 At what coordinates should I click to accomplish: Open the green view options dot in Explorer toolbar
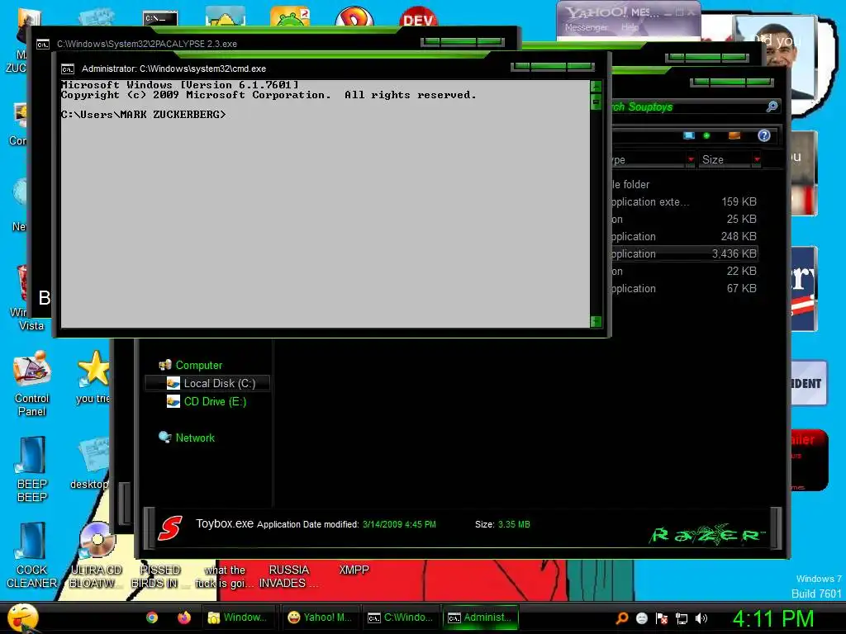pyautogui.click(x=706, y=135)
